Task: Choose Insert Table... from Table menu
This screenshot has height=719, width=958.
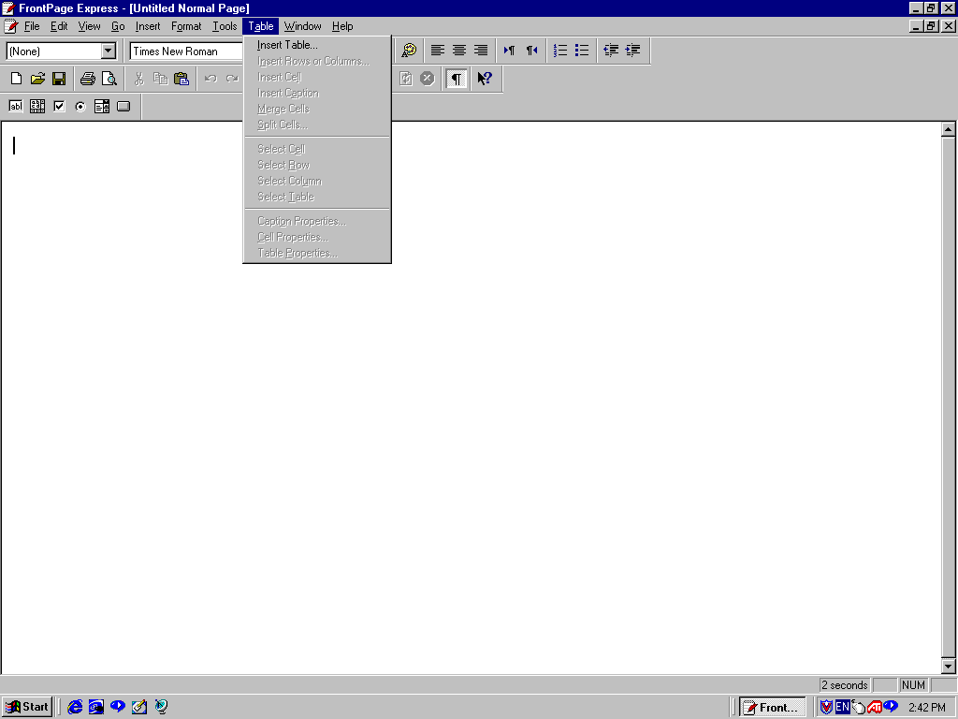Action: tap(287, 45)
